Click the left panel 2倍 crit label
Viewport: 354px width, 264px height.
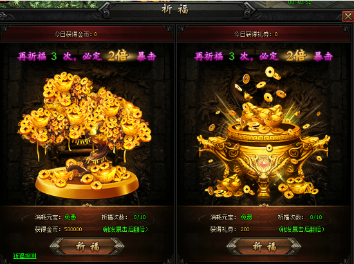tap(118, 56)
